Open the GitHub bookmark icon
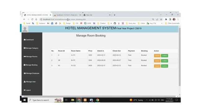Image resolution: width=199 pixels, height=112 pixels. [x=115, y=23]
